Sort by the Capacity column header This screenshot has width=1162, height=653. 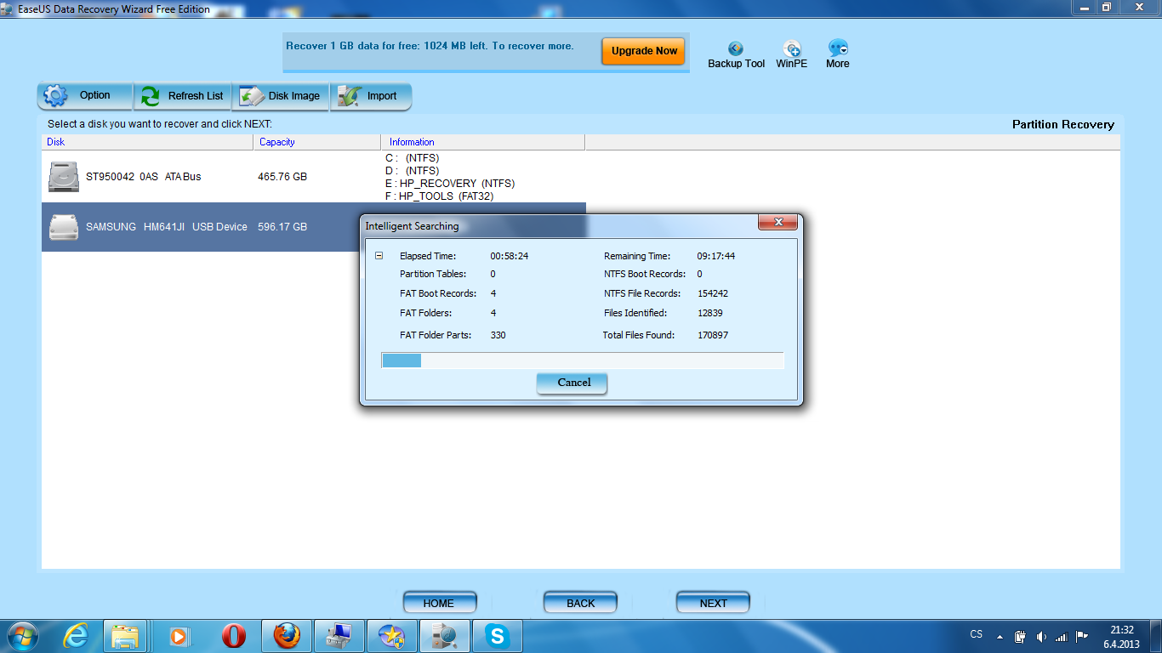pyautogui.click(x=317, y=142)
